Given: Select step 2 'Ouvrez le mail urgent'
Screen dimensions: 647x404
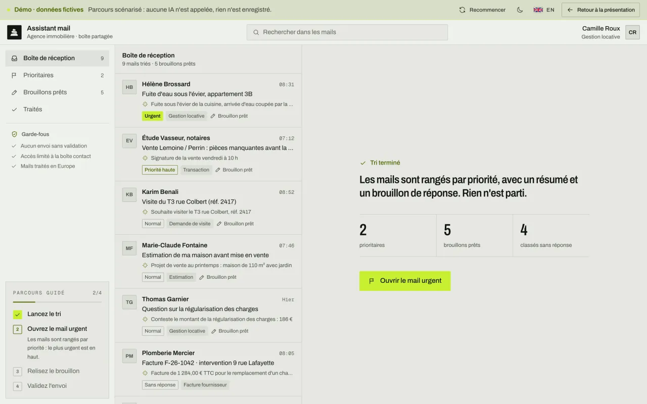Looking at the screenshot, I should coord(57,329).
